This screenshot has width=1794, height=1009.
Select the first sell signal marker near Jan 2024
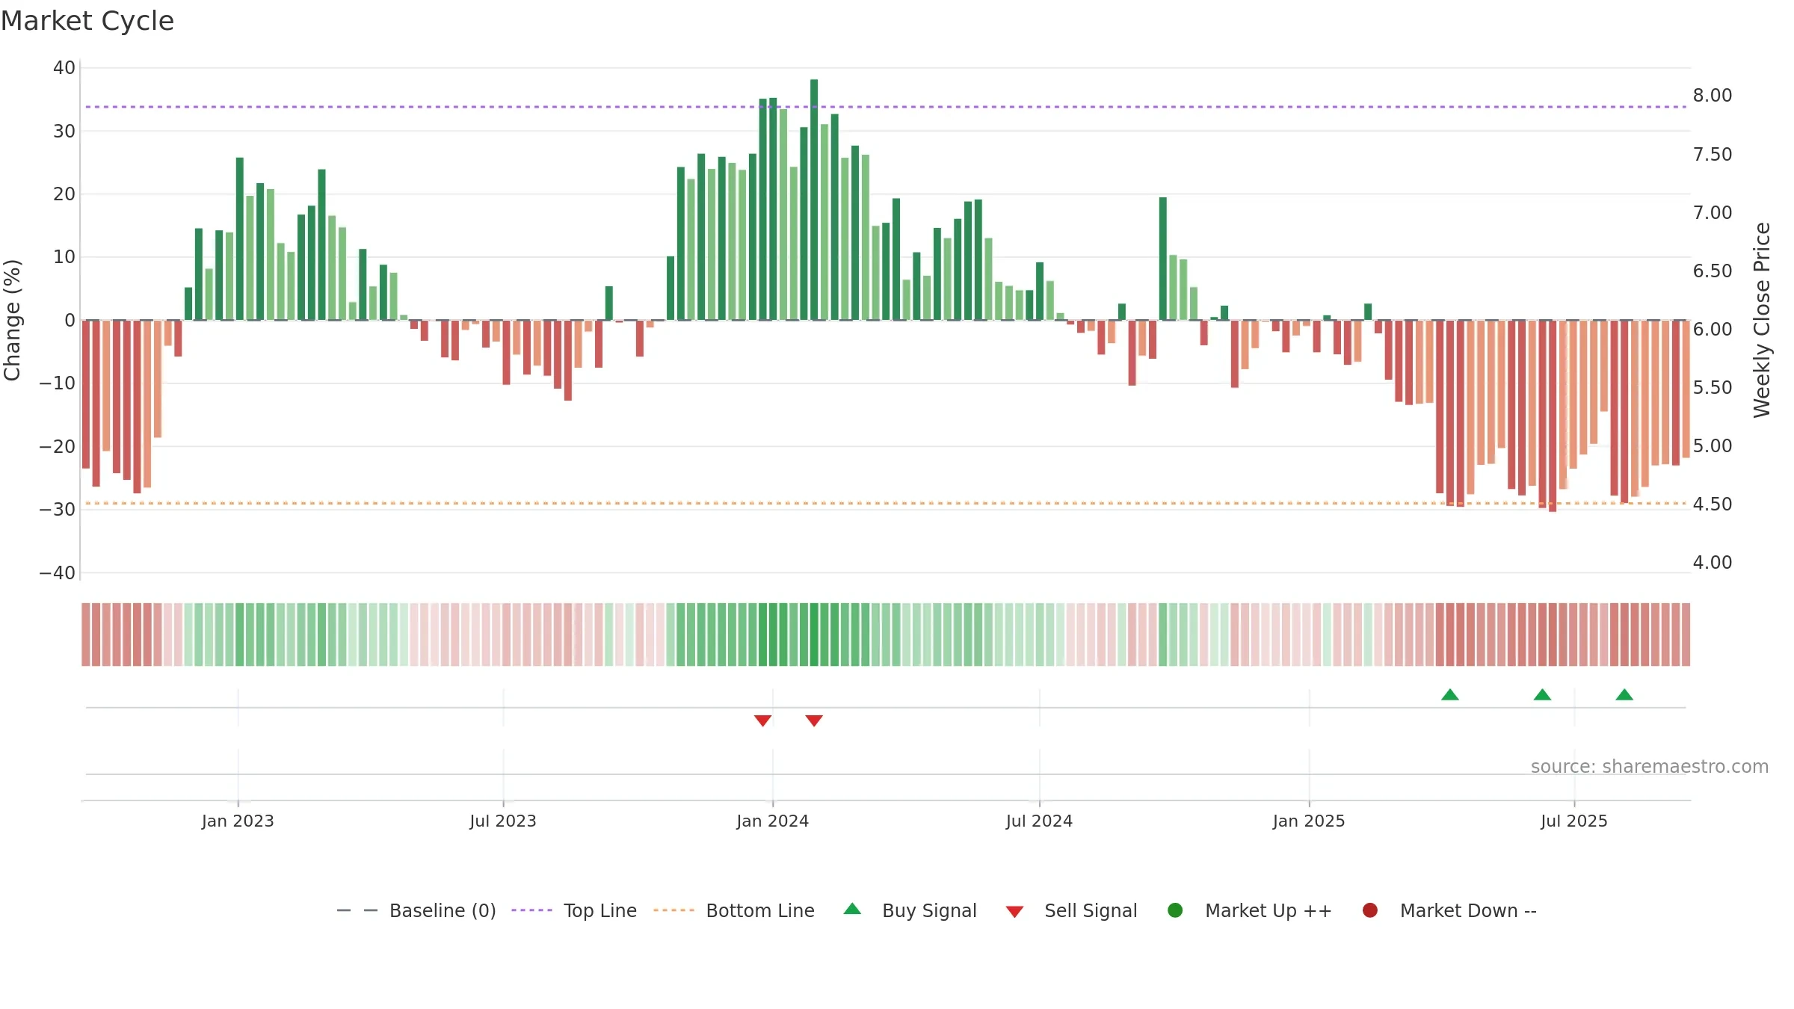point(762,721)
